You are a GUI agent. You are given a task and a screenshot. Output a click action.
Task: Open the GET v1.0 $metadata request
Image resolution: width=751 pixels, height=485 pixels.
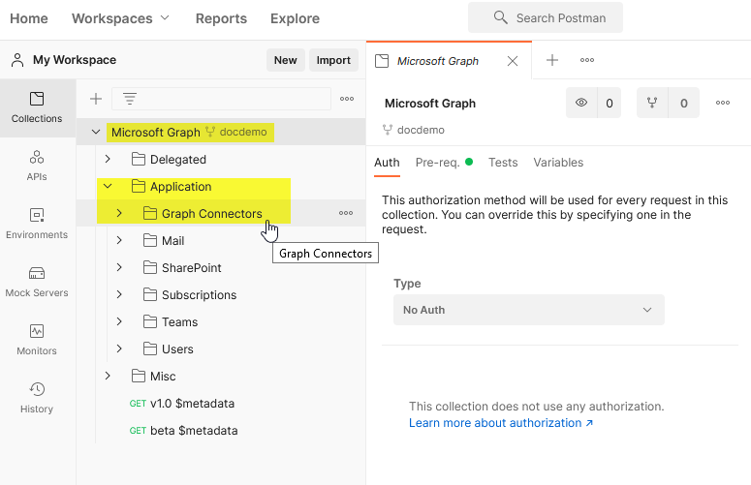click(x=182, y=404)
